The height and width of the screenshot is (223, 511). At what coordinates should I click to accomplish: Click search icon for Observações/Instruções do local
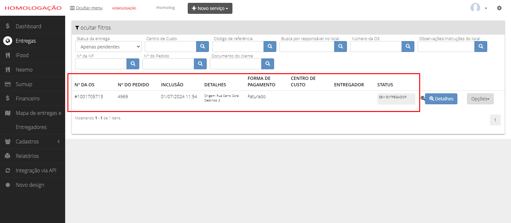click(x=481, y=47)
